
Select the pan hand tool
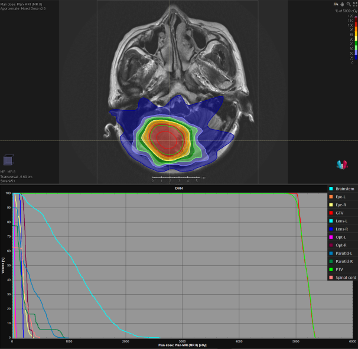[x=341, y=4]
